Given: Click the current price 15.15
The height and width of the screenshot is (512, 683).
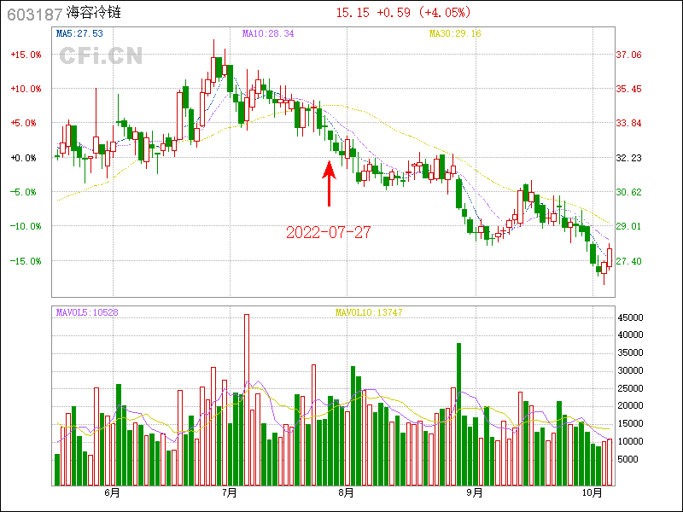Looking at the screenshot, I should [353, 13].
